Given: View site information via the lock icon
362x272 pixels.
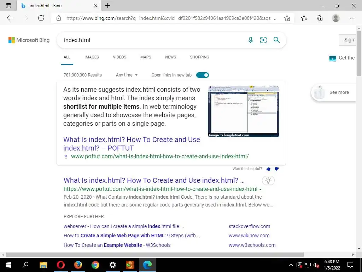Looking at the screenshot, I should pyautogui.click(x=59, y=18).
